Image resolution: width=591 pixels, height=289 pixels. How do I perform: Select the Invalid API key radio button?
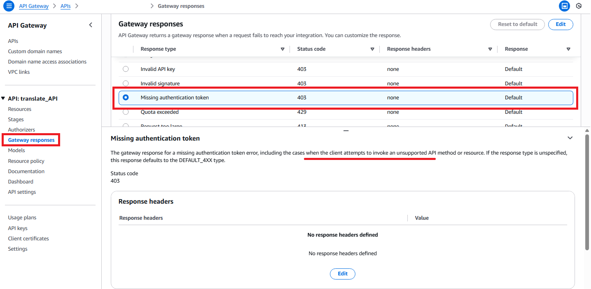pos(126,69)
